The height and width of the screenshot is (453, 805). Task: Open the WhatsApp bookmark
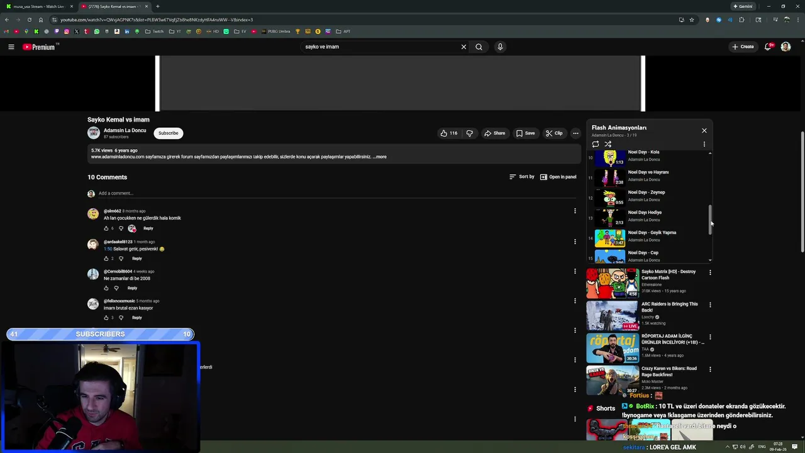[x=97, y=31]
